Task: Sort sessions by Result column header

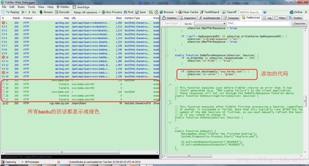Action: coord(16,18)
